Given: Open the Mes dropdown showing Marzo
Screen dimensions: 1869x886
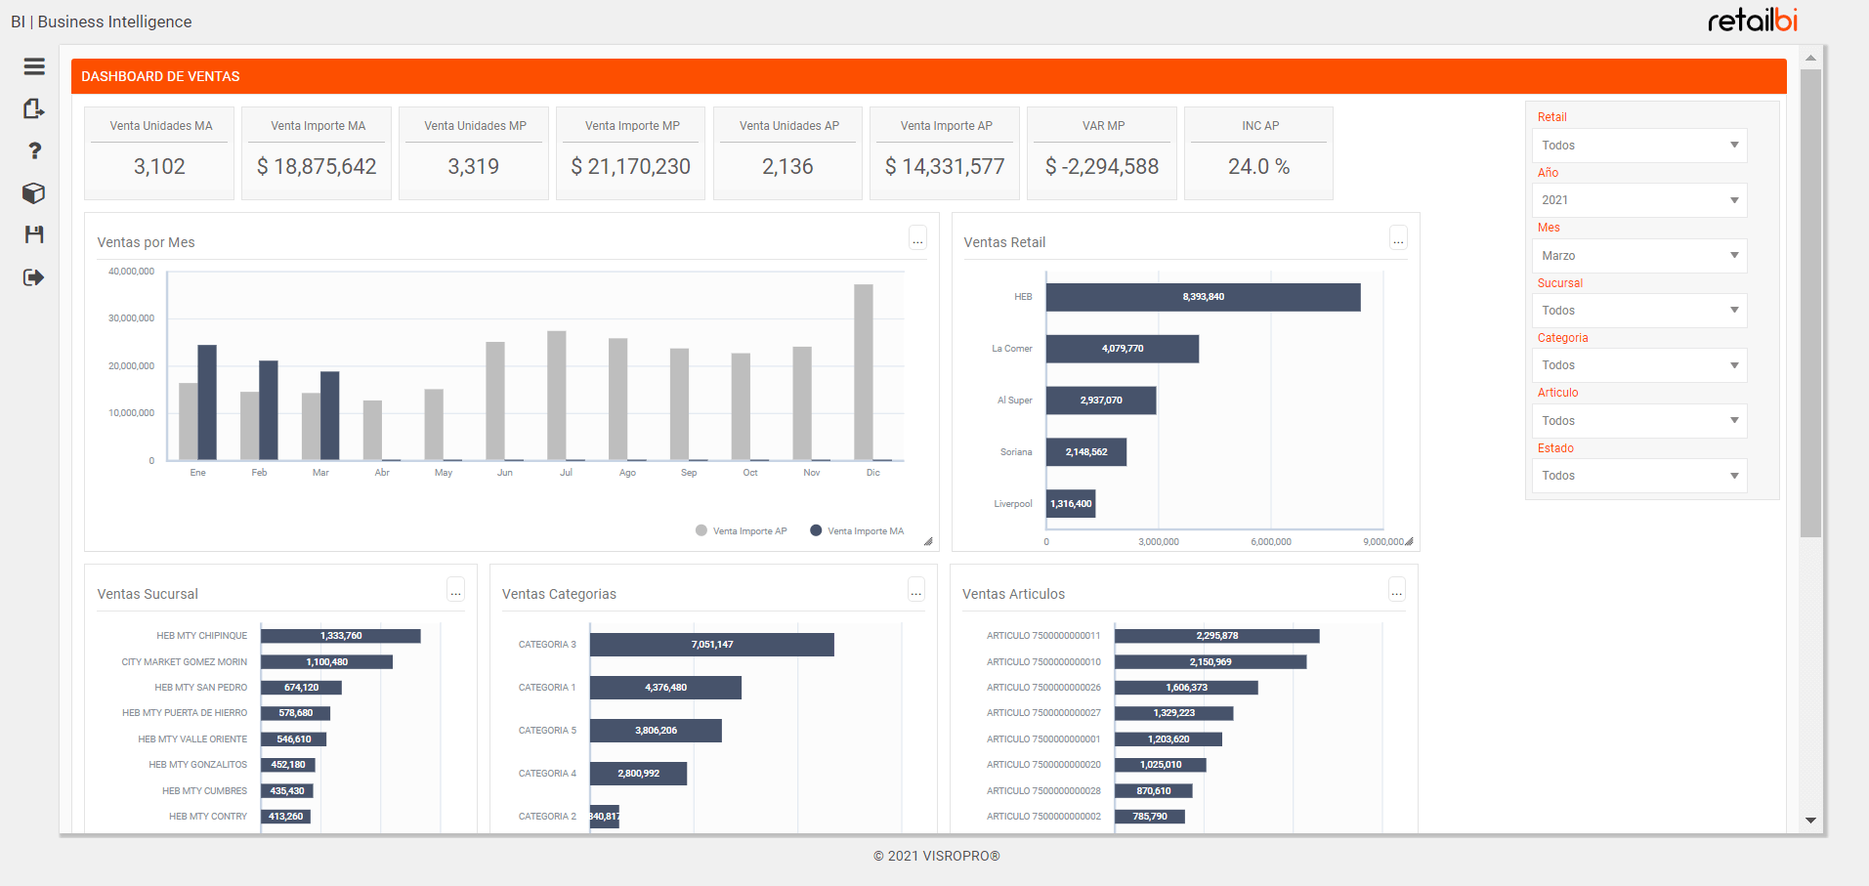Looking at the screenshot, I should pos(1638,255).
